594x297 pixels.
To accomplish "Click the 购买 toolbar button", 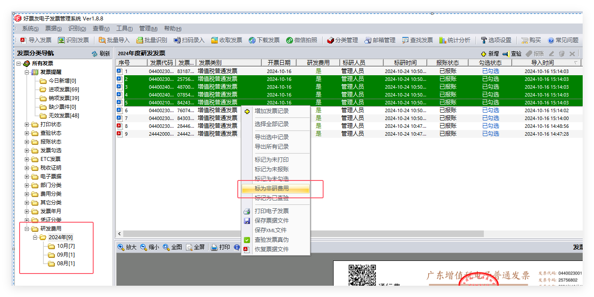I will coord(531,40).
